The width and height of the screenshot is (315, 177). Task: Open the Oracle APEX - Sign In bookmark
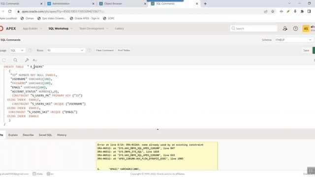coord(85,18)
